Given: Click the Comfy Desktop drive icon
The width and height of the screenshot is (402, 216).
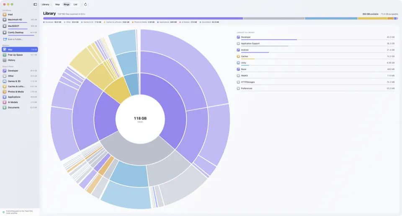Looking at the screenshot, I should pos(4,33).
